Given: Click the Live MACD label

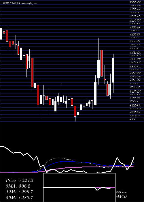Looking at the screenshot, I should 121,194.
